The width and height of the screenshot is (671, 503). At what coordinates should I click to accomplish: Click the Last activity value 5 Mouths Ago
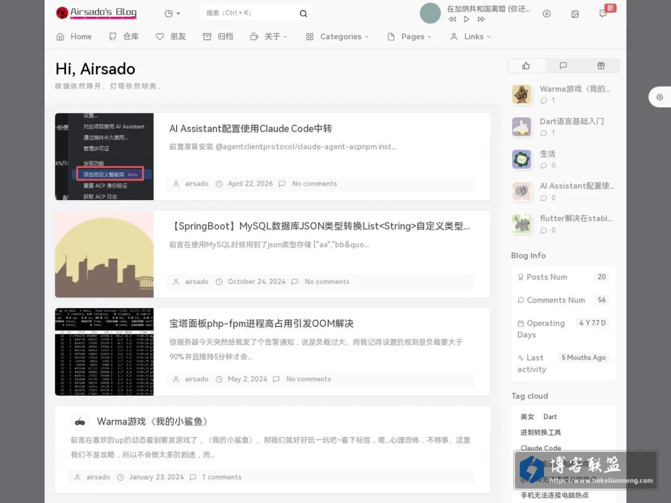(x=584, y=358)
